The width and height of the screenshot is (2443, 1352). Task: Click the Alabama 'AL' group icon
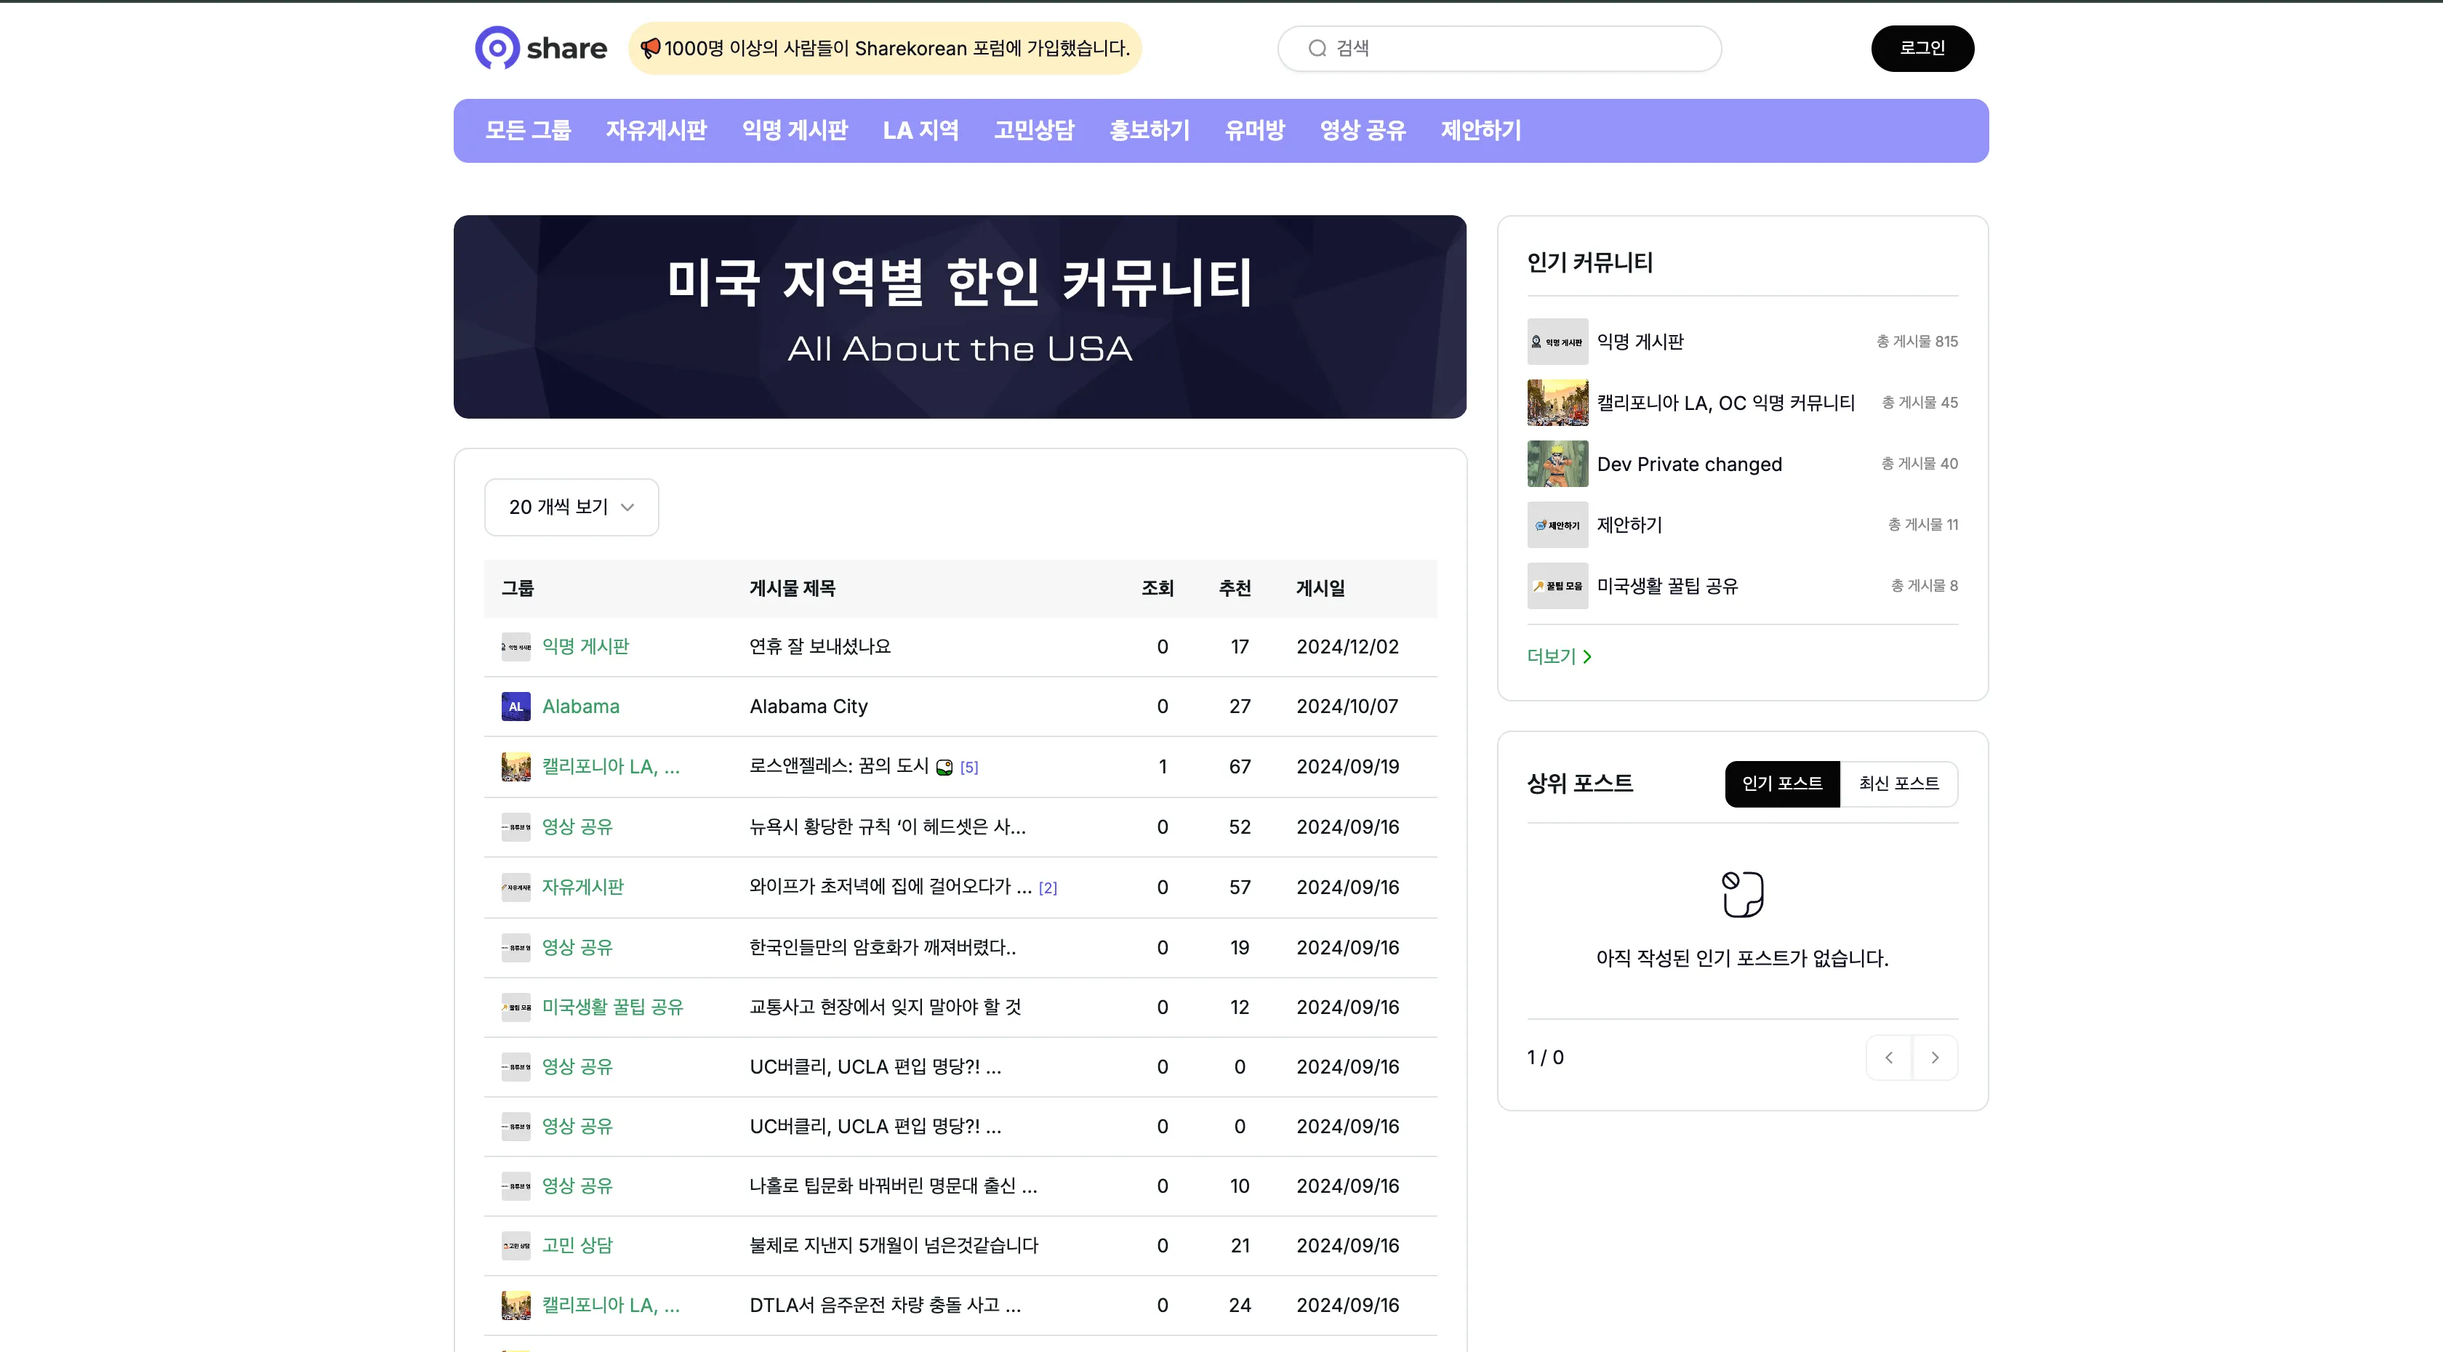tap(515, 705)
